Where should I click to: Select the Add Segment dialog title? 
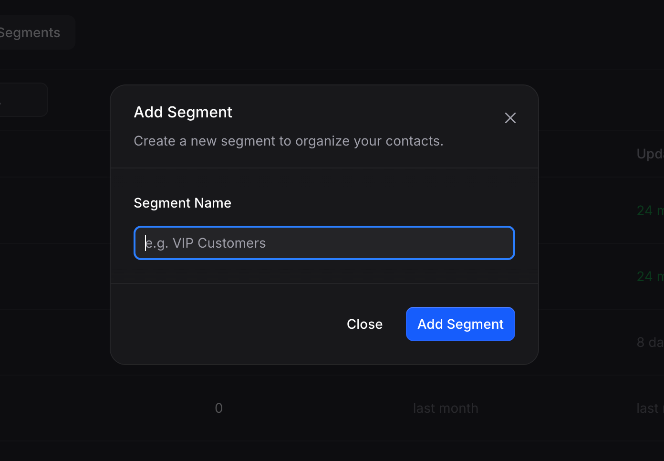pos(183,112)
